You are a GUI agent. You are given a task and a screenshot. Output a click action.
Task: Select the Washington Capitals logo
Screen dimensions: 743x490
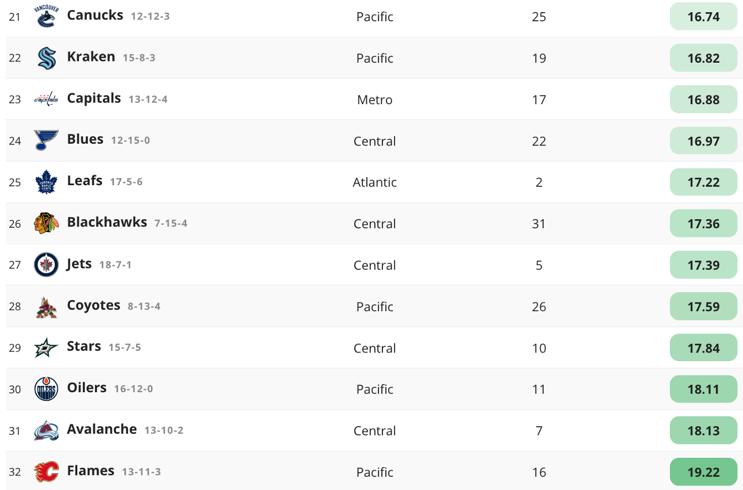(x=46, y=99)
